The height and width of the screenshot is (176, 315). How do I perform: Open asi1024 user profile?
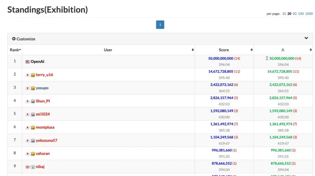[43, 114]
